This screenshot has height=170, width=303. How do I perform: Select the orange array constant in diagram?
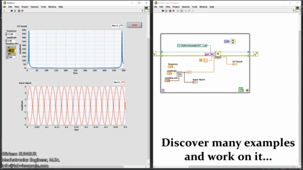point(203,60)
